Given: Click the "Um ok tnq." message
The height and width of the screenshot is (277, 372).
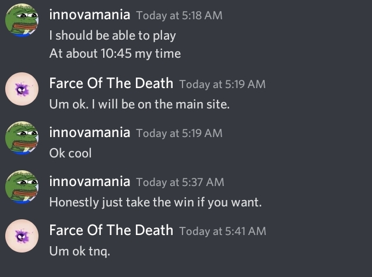Looking at the screenshot, I should click(x=80, y=251).
